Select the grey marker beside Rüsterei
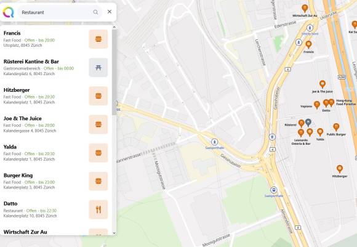This screenshot has height=247, width=357. 308,123
